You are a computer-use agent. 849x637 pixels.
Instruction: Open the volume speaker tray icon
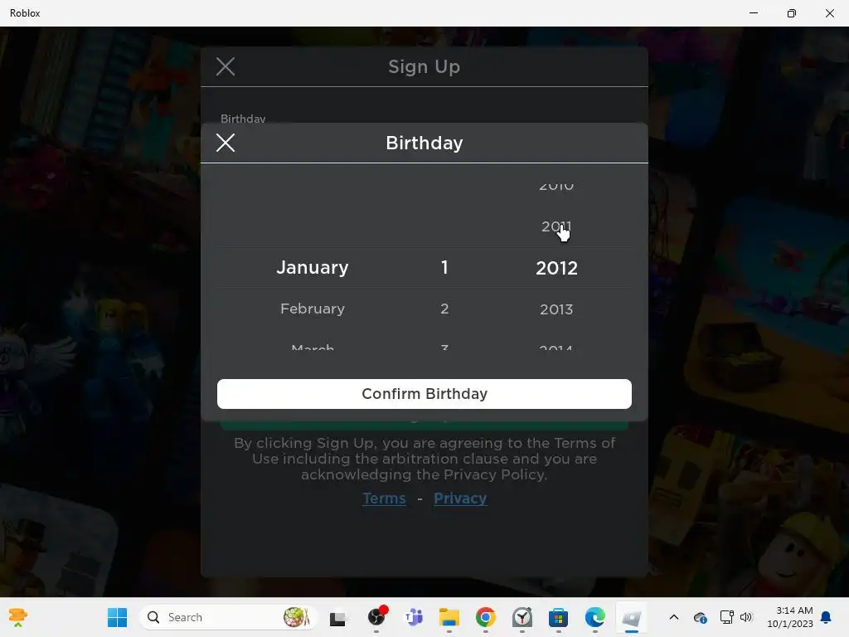coord(746,617)
